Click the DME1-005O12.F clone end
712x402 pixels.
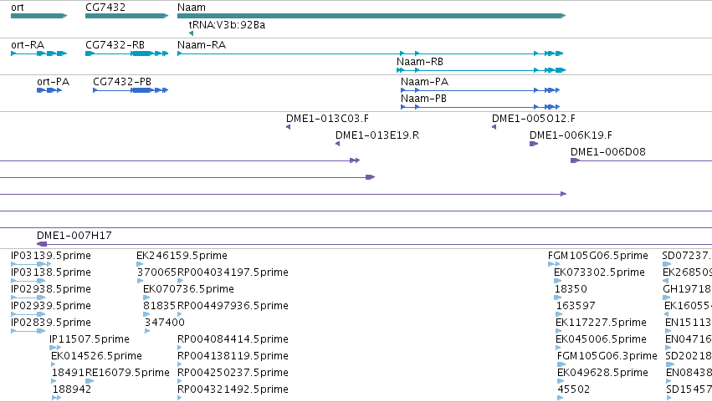[x=494, y=127]
